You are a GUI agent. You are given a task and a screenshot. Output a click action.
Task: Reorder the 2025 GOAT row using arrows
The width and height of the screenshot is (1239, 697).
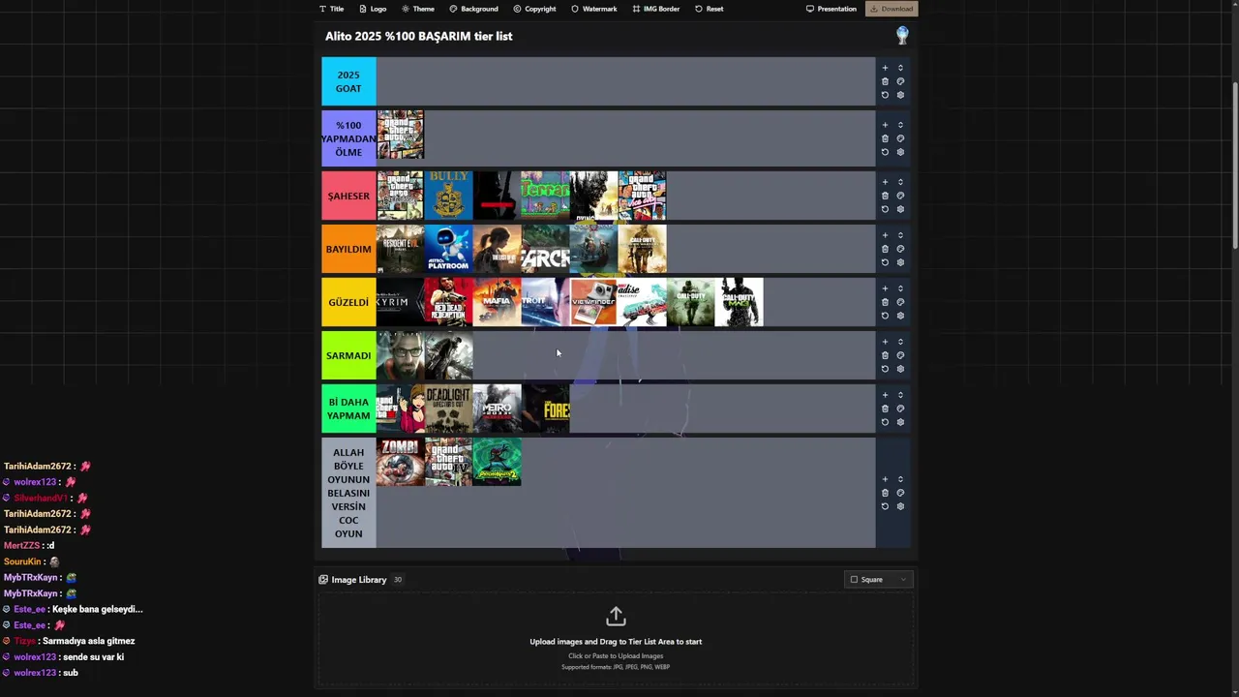[x=900, y=68]
